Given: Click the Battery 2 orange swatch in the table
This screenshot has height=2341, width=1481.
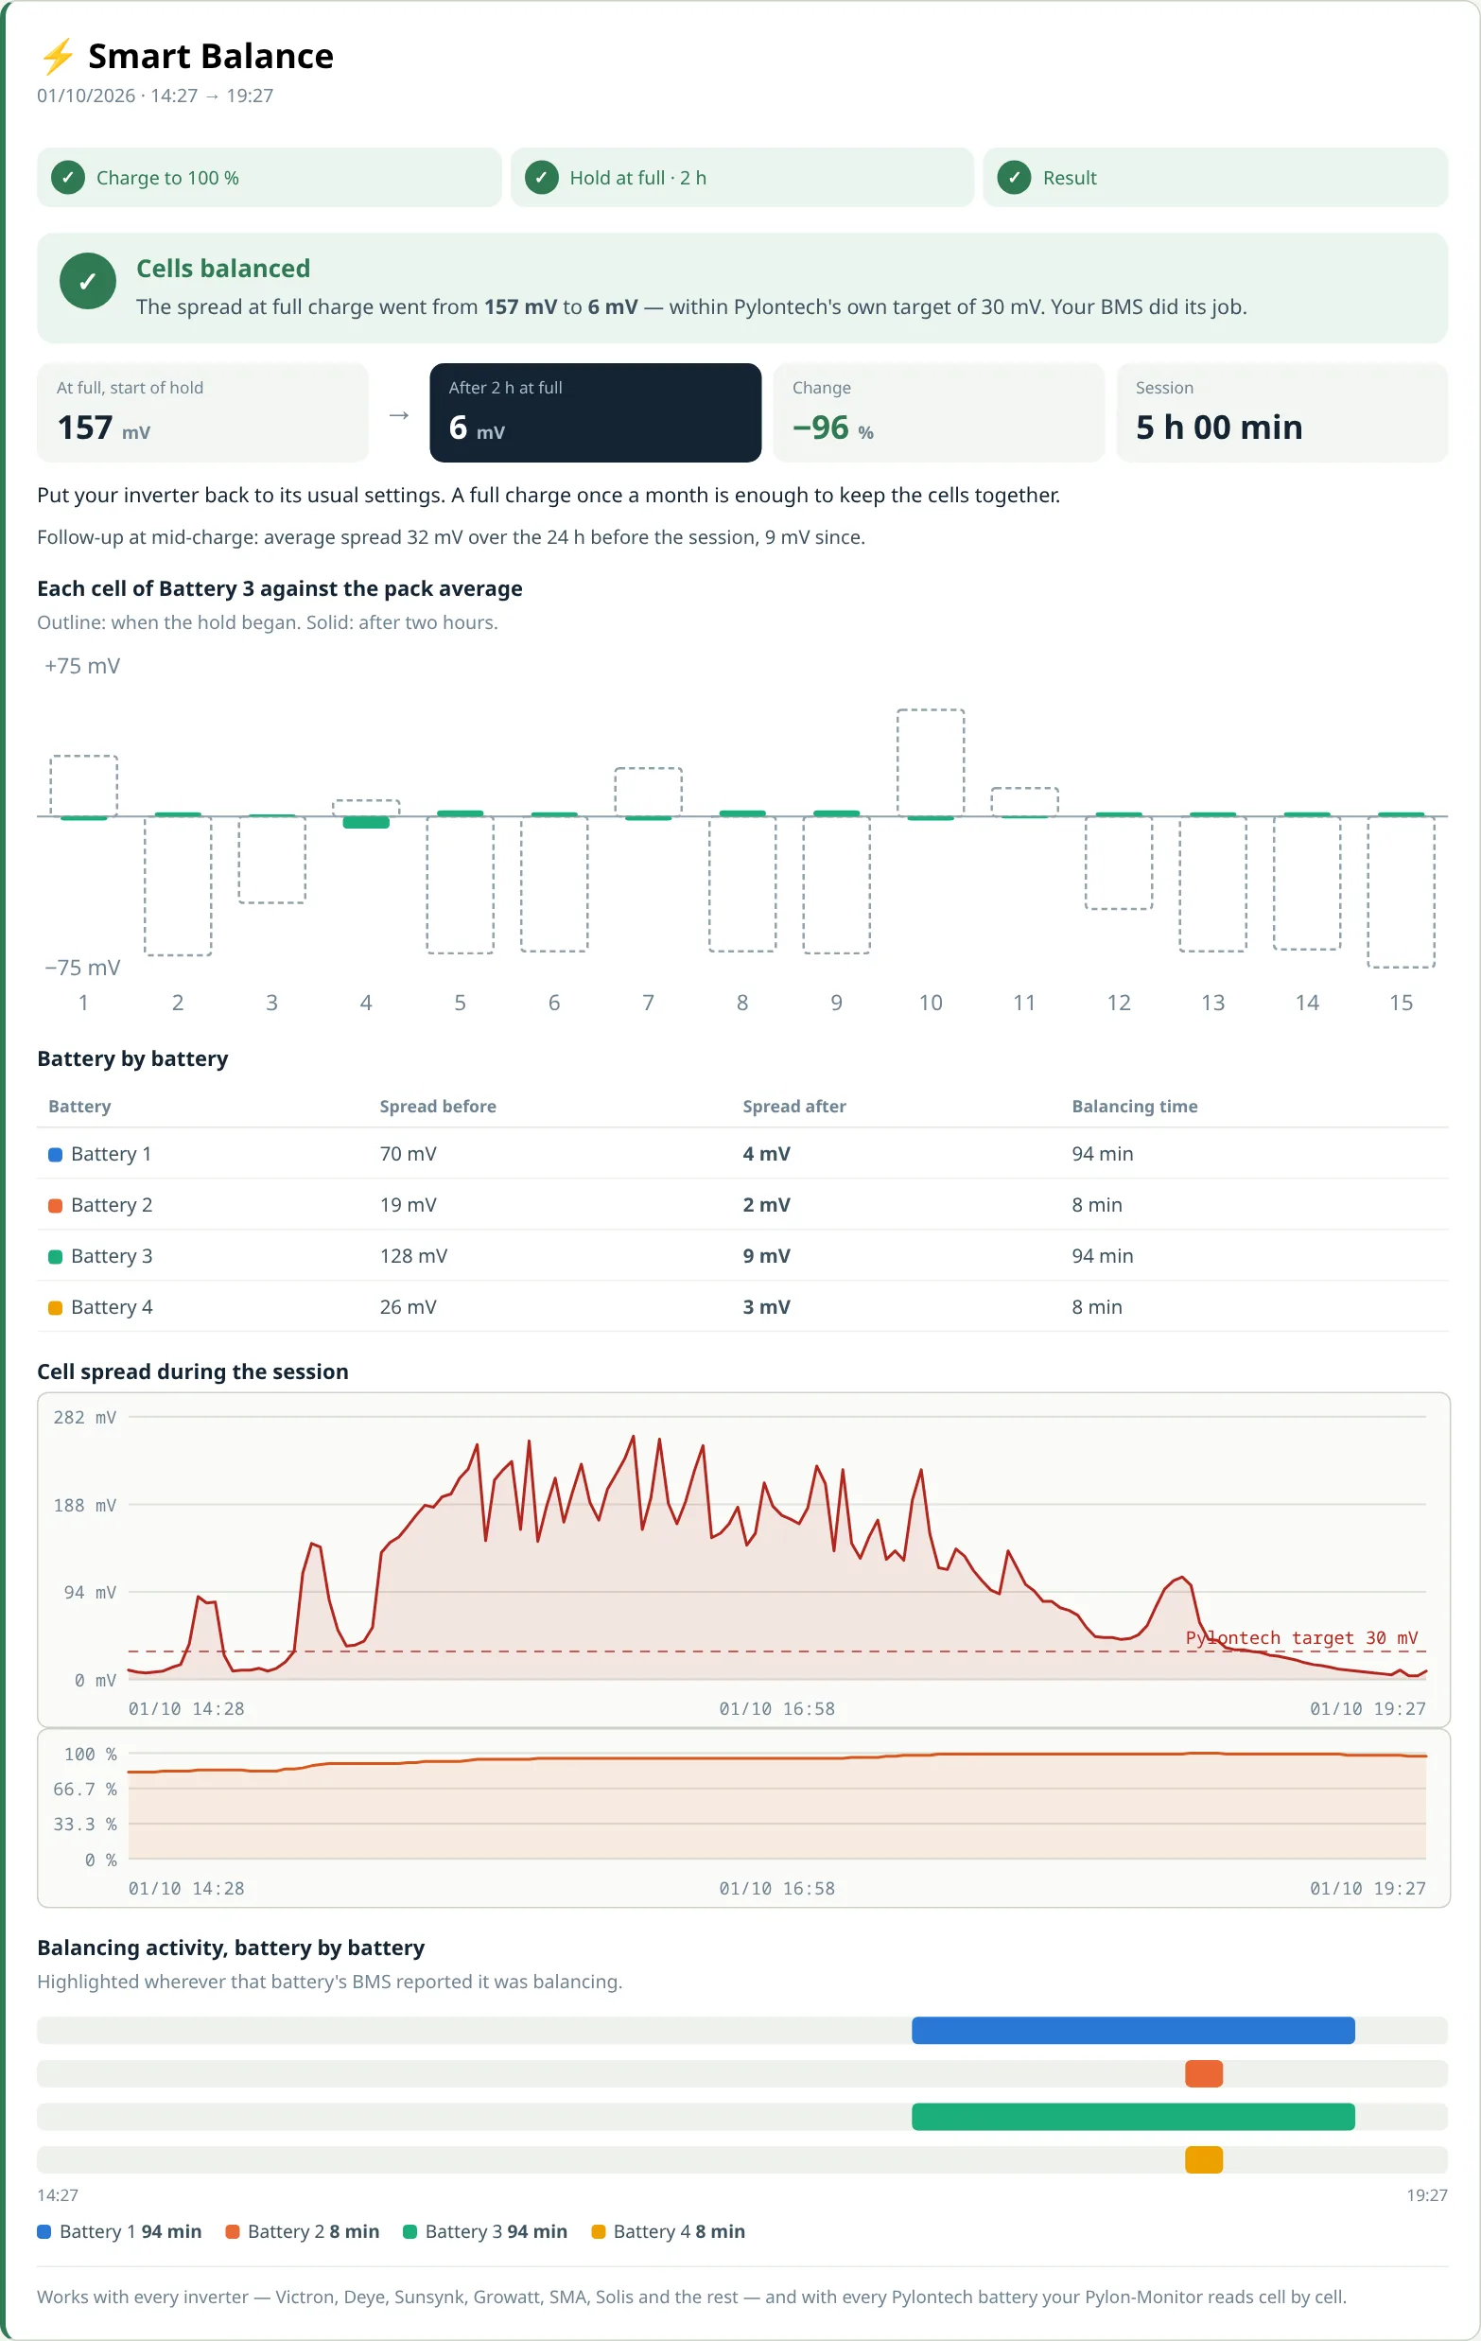Looking at the screenshot, I should point(56,1206).
